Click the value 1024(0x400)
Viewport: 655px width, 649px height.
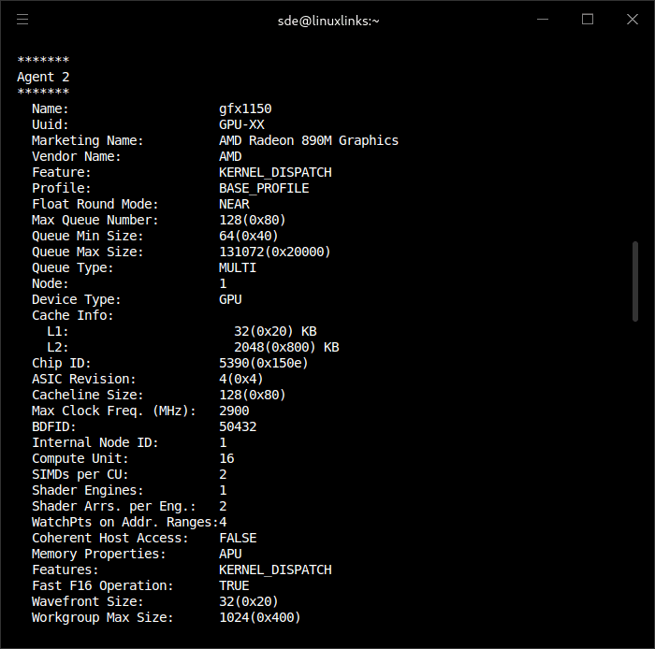tap(260, 617)
